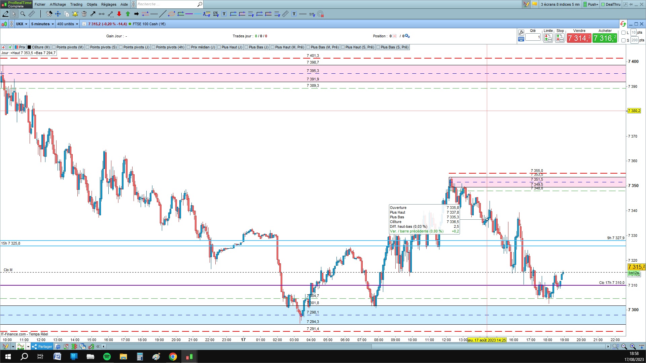The height and width of the screenshot is (363, 646).
Task: Expand the bottom-left pencil chart dropdown arrow
Action: click(13, 347)
